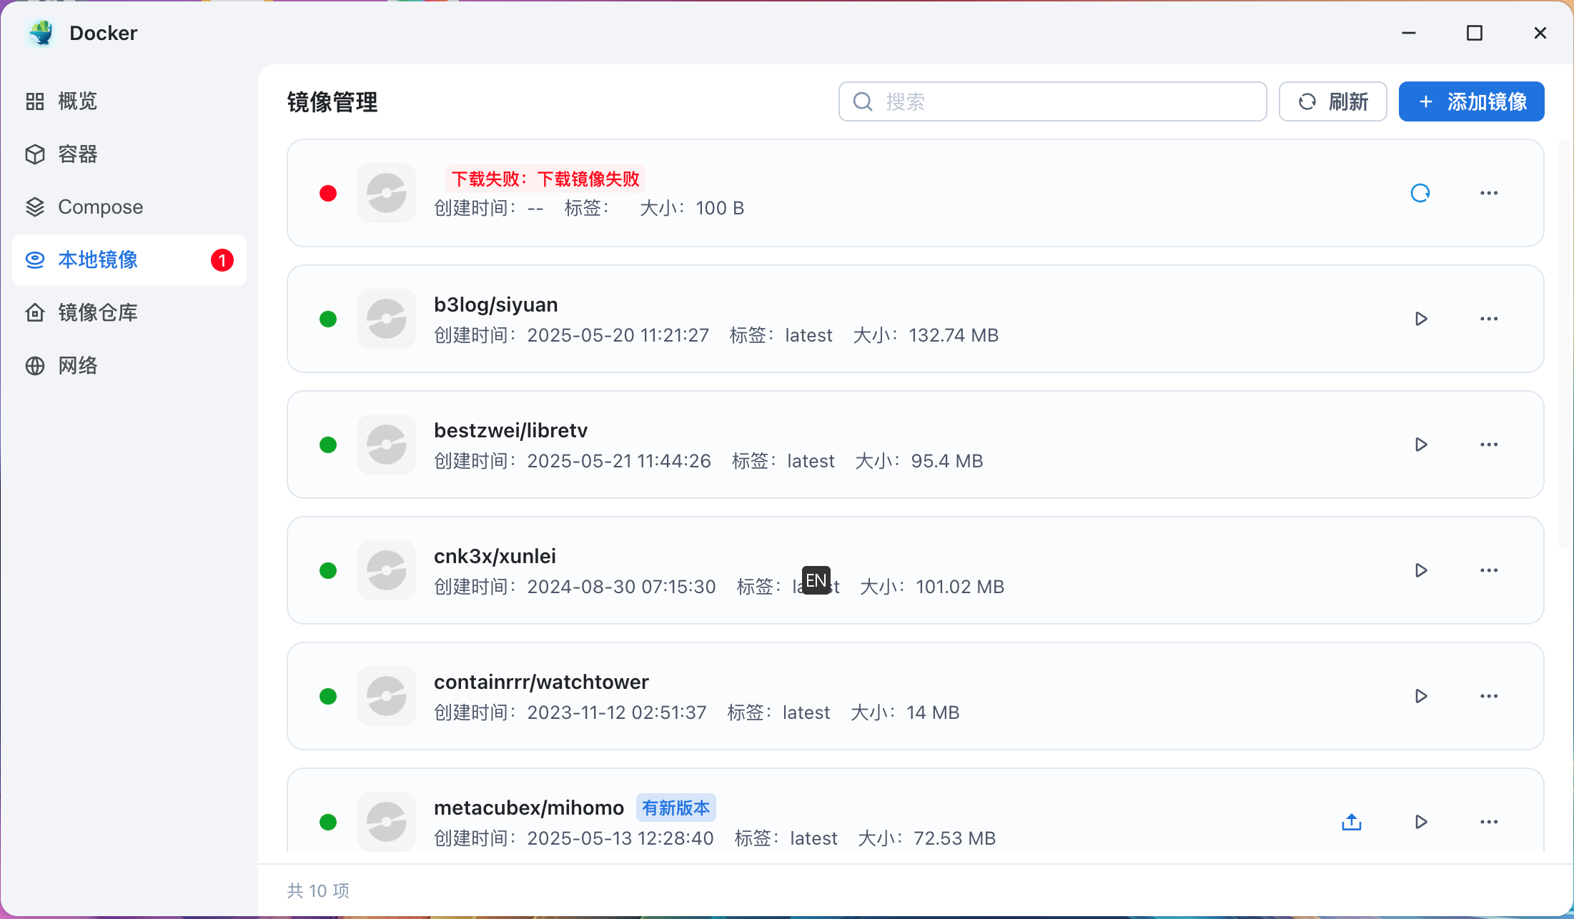This screenshot has width=1574, height=919.
Task: Upgrade metacubex/mihomo via the upload icon
Action: [1352, 822]
